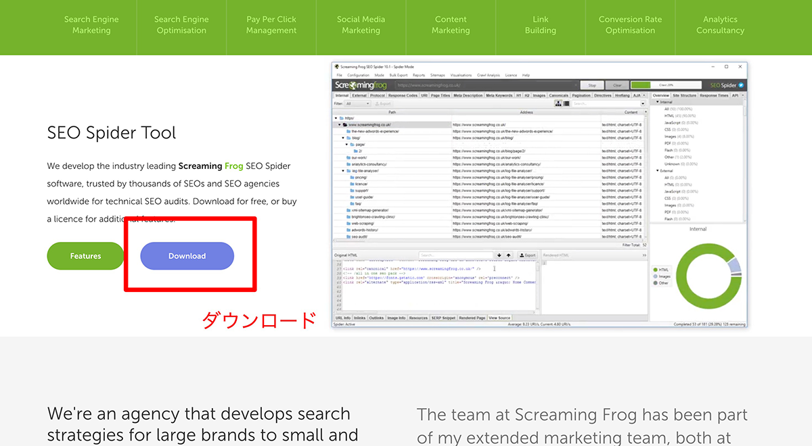The width and height of the screenshot is (812, 446).
Task: Click the up-arrow search navigation icon in Original HTML
Action: (508, 255)
